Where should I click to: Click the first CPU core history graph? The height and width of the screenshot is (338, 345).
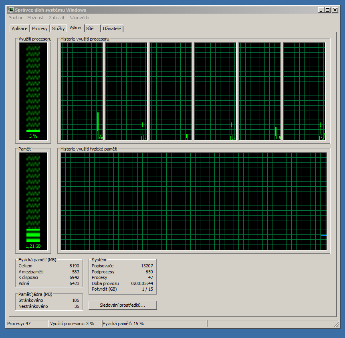[82, 91]
